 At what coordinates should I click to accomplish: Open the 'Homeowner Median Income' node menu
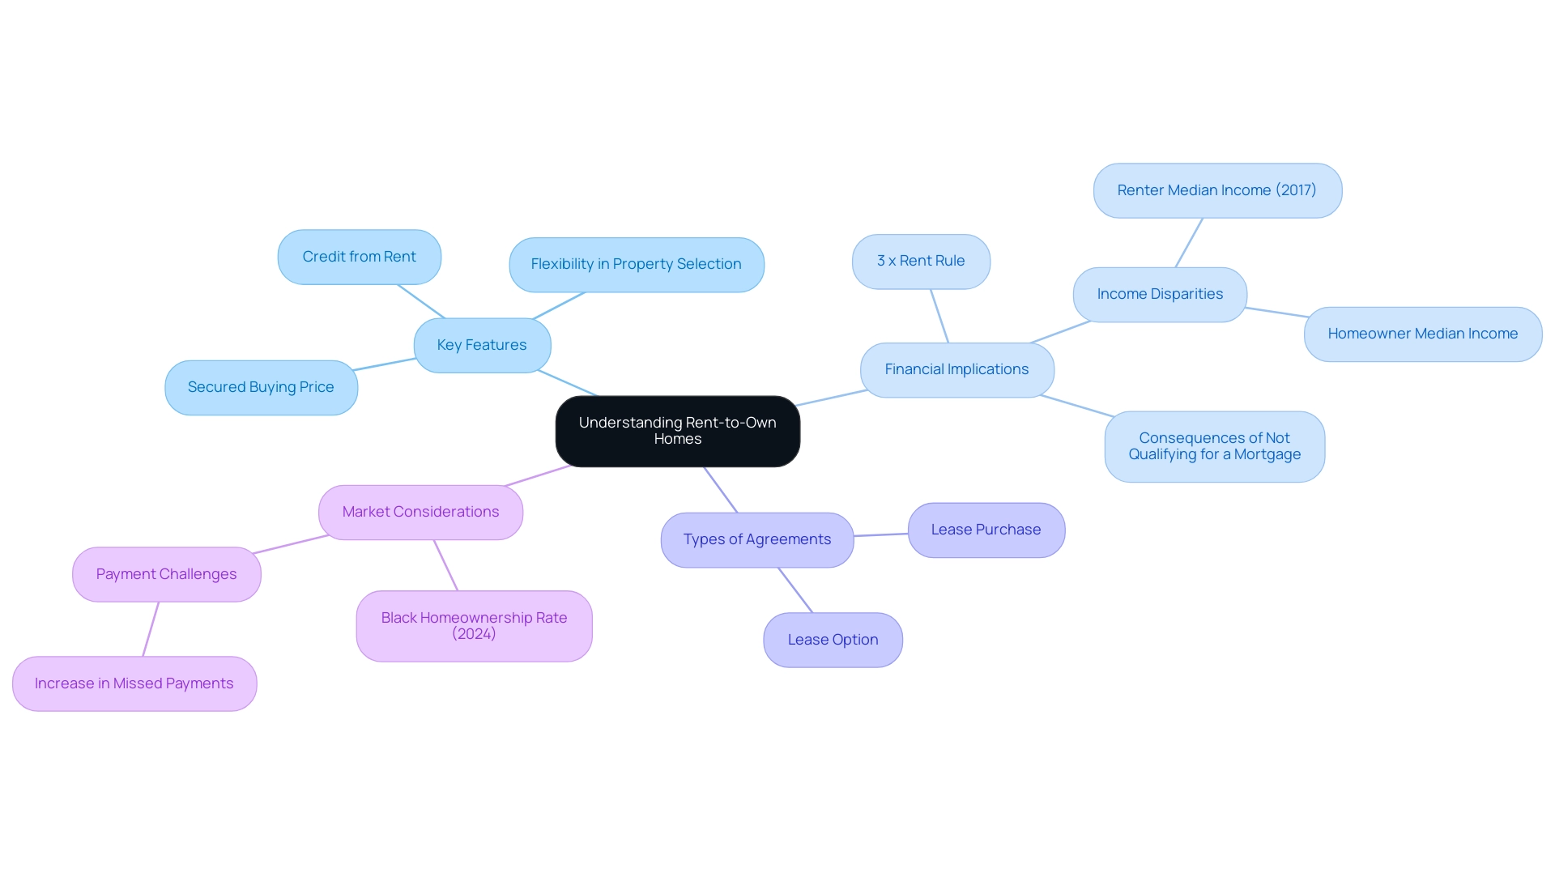pyautogui.click(x=1422, y=334)
